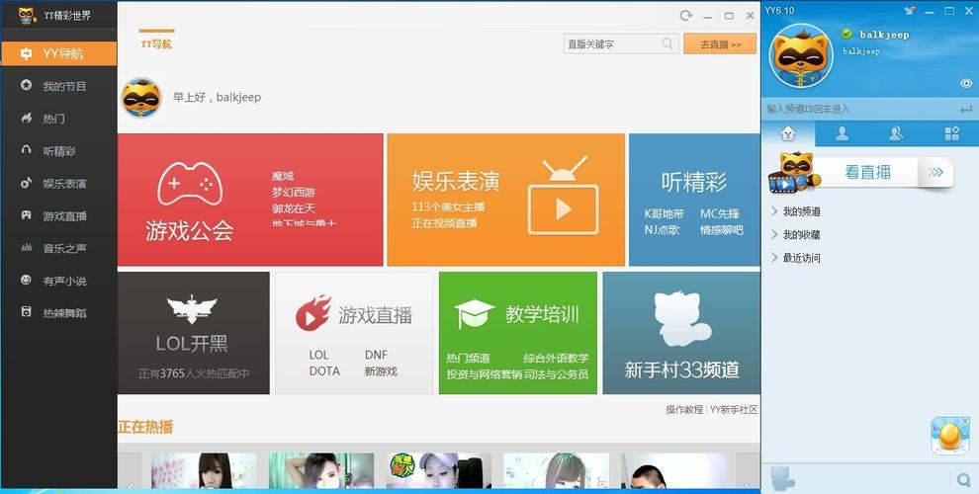Click the 情感聊吧 link
This screenshot has width=979, height=494.
click(722, 230)
